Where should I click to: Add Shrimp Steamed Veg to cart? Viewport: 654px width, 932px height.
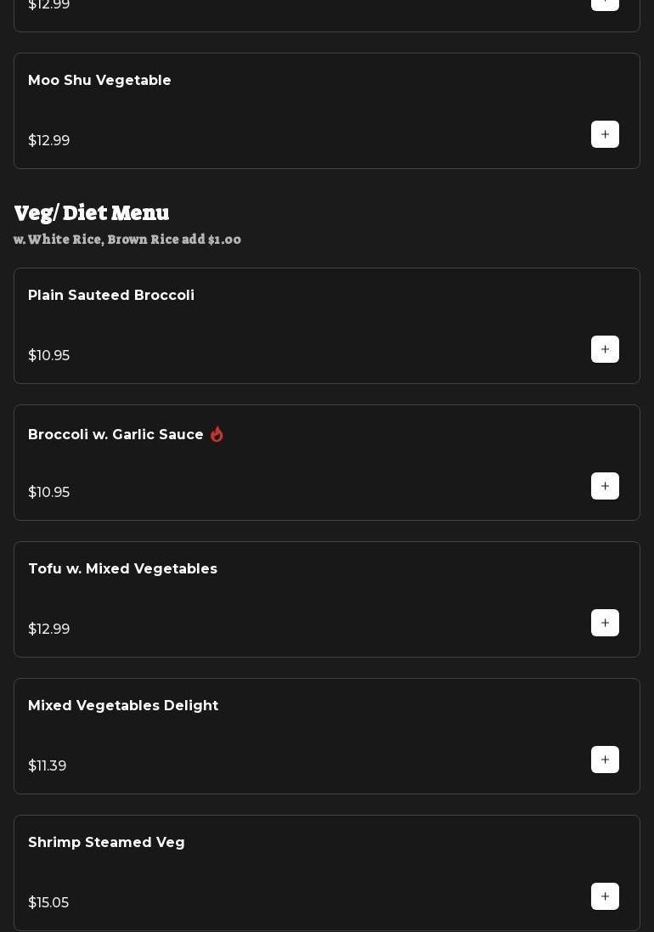(605, 896)
